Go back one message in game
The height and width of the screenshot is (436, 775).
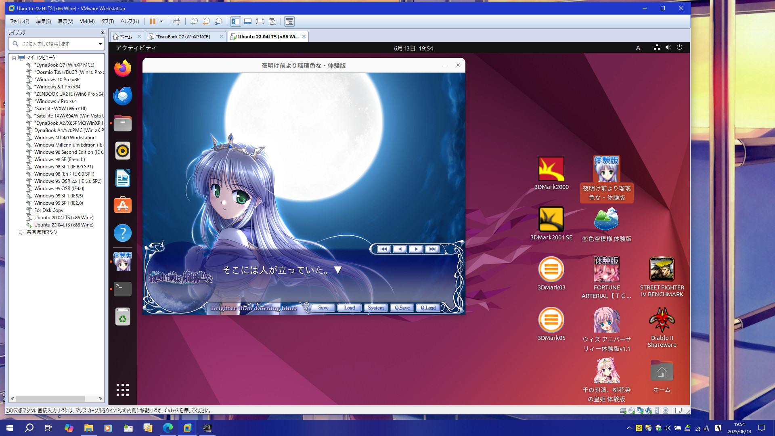pos(400,249)
